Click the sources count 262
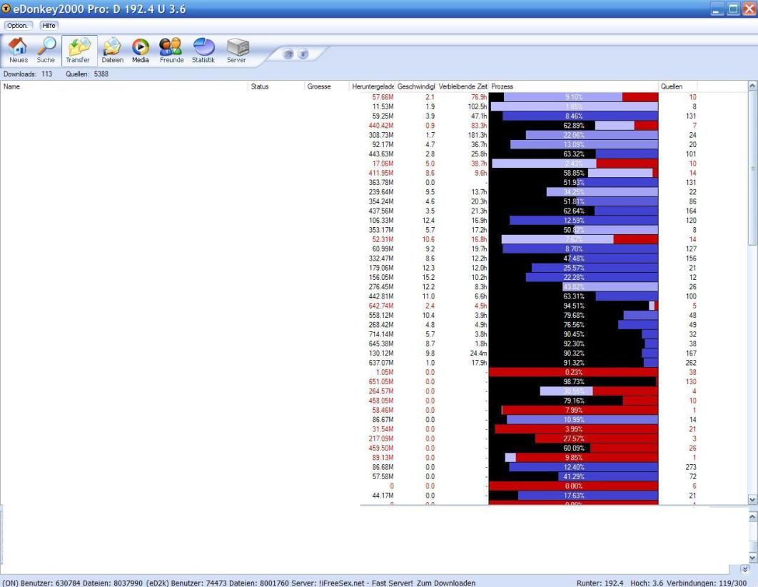Viewport: 758px width, 587px height. point(691,363)
